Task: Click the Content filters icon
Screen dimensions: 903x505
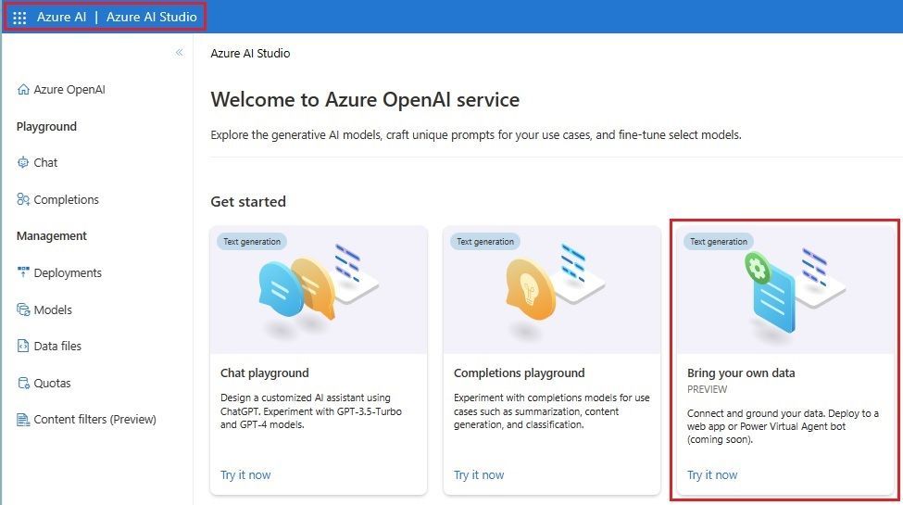Action: [23, 420]
